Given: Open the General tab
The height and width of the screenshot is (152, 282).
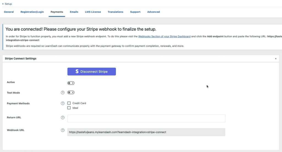Looking at the screenshot, I should (9, 12).
